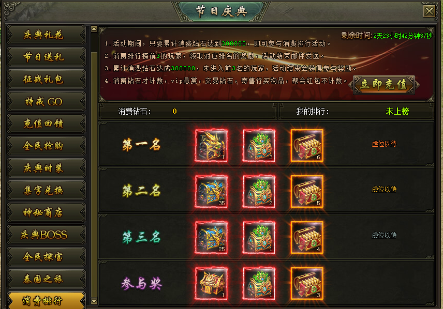Select the 充值回馈 tab
Image resolution: width=443 pixels, height=309 pixels.
point(46,123)
